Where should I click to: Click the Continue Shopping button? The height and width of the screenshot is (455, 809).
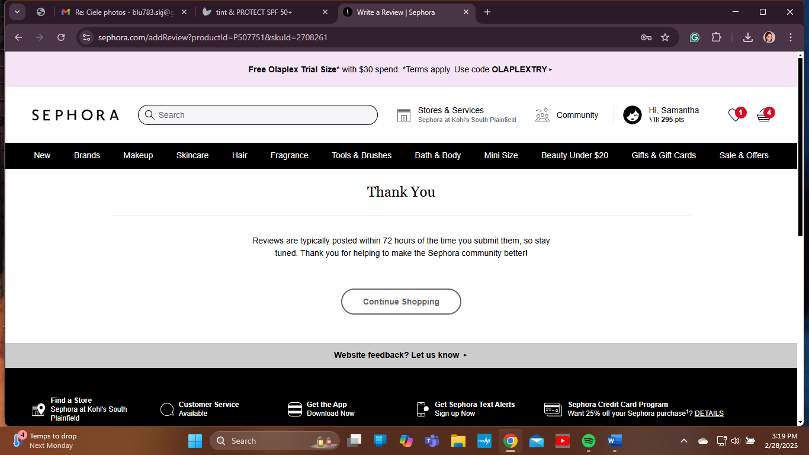coord(401,302)
